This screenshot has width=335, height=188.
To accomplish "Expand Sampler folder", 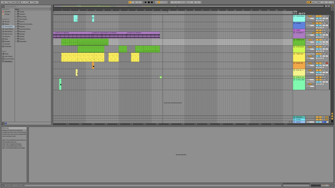I will tap(16, 34).
